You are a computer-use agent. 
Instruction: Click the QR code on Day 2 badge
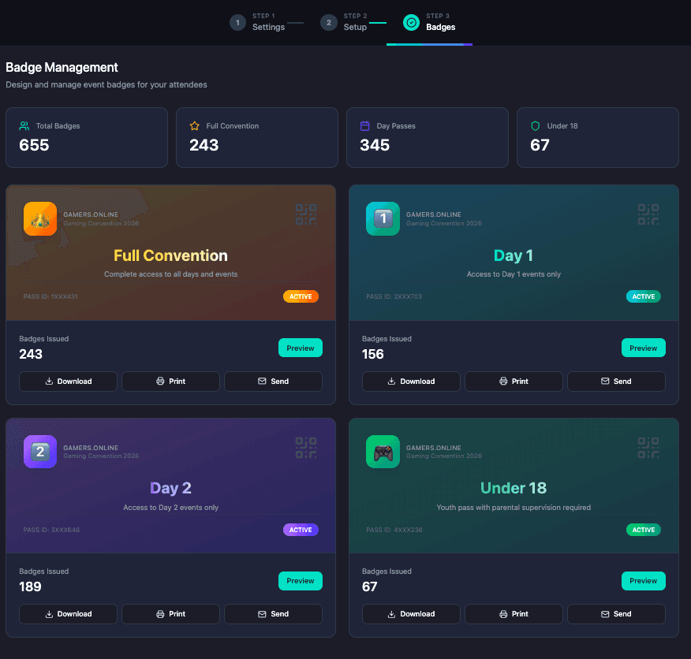pyautogui.click(x=306, y=448)
